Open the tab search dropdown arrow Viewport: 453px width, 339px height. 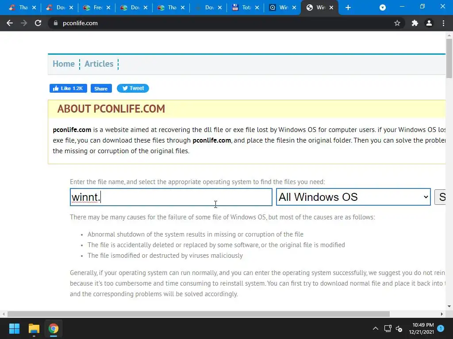pos(383,8)
